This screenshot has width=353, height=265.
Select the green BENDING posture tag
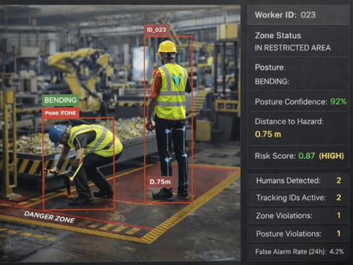(x=61, y=101)
